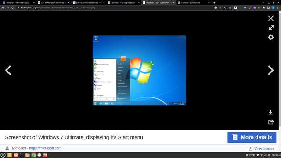Close the Gunther's Game Store tab

click(209, 3)
